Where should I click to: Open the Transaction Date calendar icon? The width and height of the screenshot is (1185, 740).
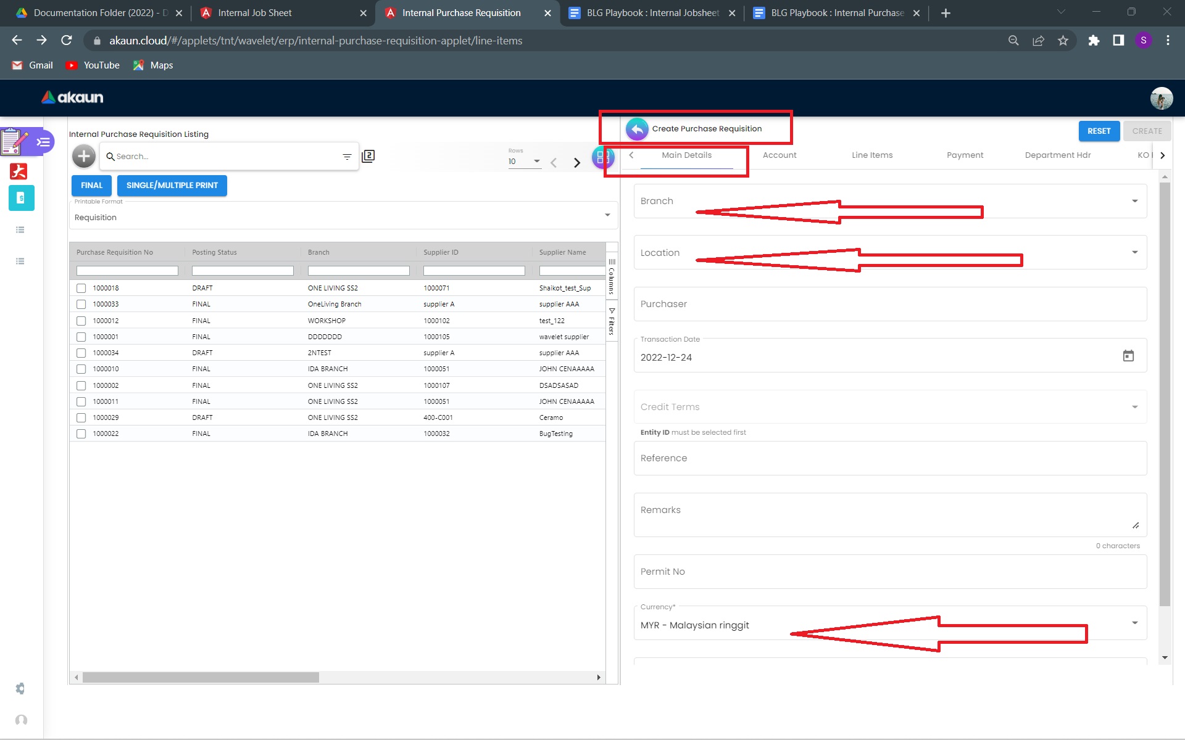(x=1128, y=356)
